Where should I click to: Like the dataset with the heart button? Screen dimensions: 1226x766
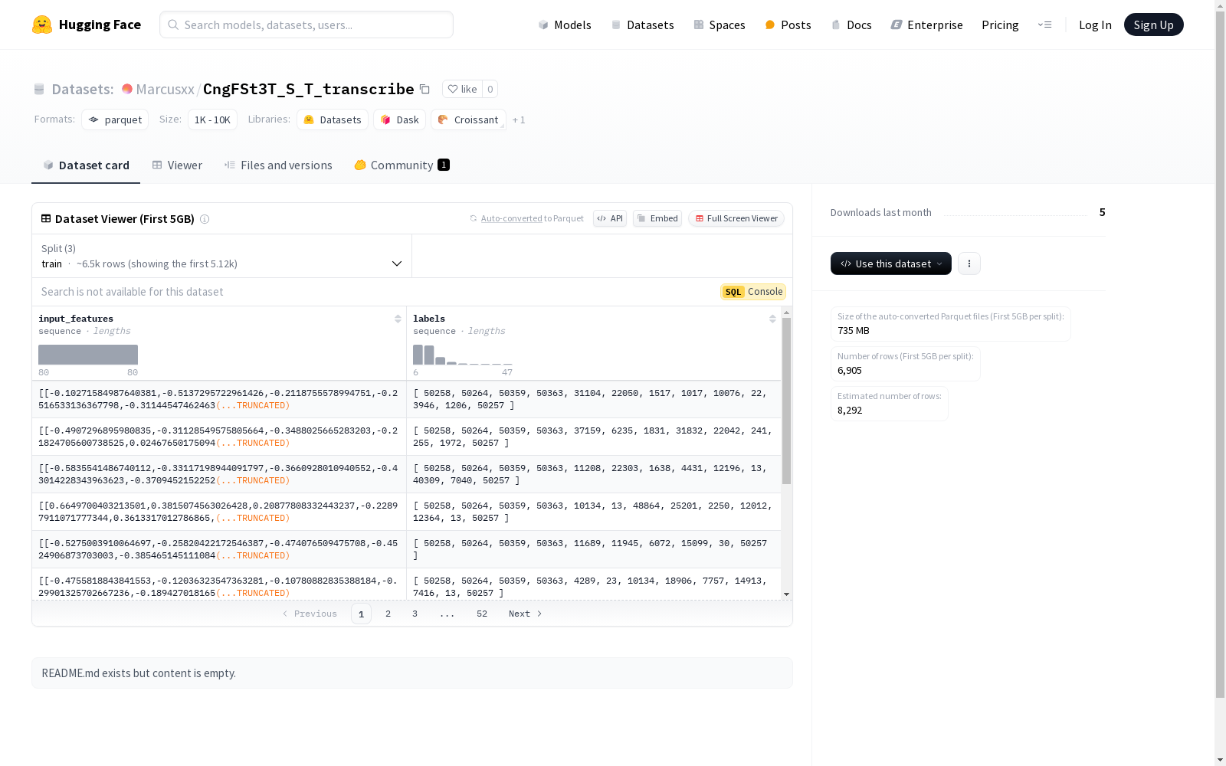pyautogui.click(x=462, y=89)
